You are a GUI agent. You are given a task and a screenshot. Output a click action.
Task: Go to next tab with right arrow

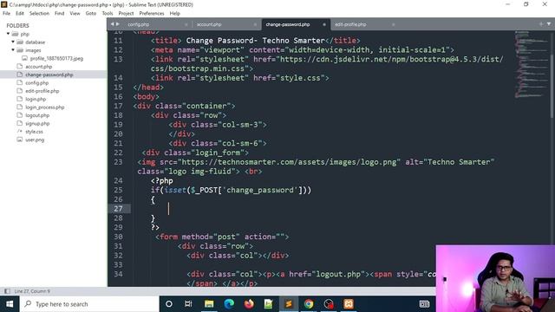[118, 24]
